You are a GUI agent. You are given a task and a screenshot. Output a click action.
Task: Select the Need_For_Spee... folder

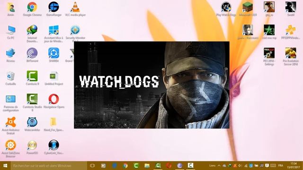[53, 124]
